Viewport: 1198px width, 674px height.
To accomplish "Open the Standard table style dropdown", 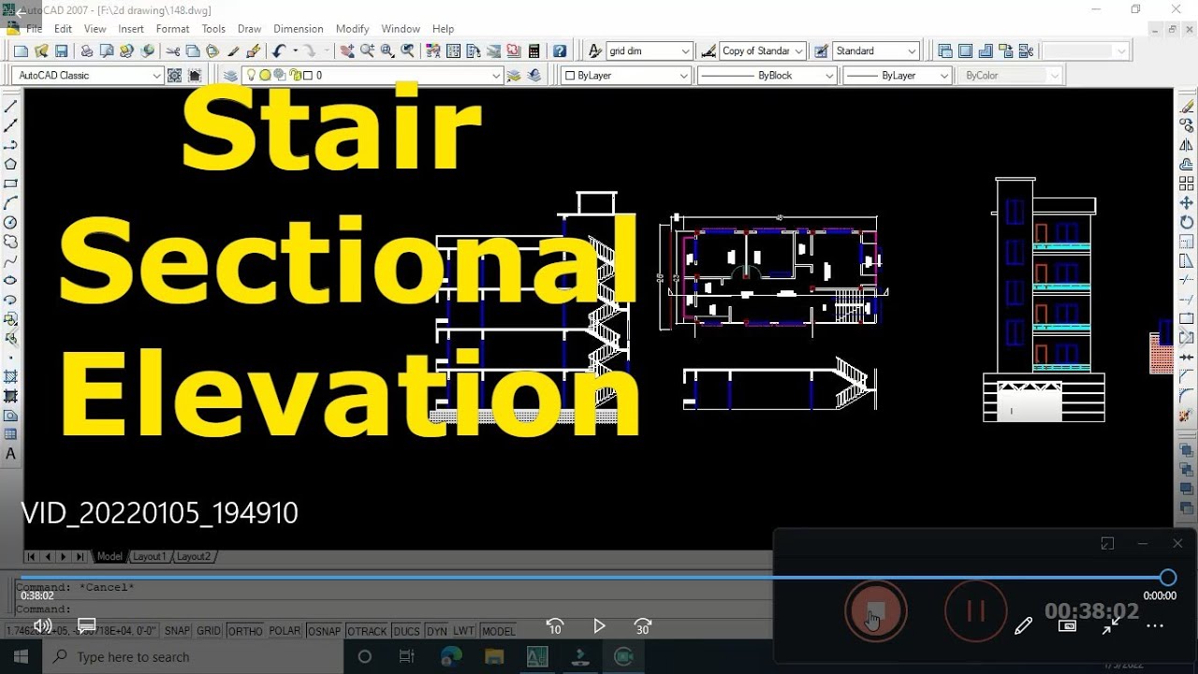I will click(913, 51).
